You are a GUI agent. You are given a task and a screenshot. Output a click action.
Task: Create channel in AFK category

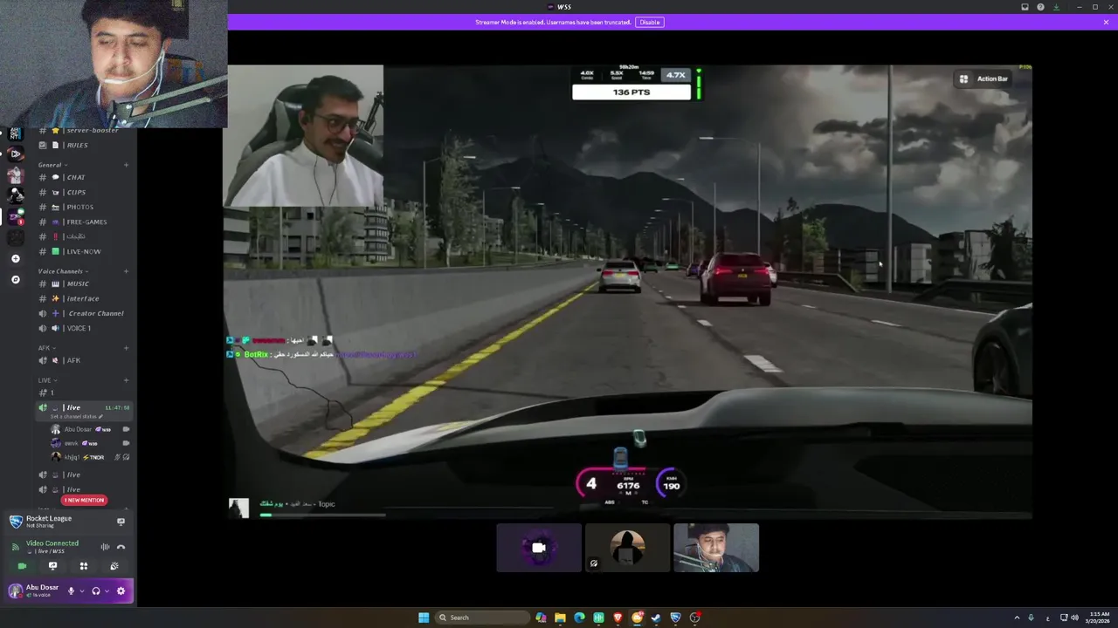click(x=126, y=348)
